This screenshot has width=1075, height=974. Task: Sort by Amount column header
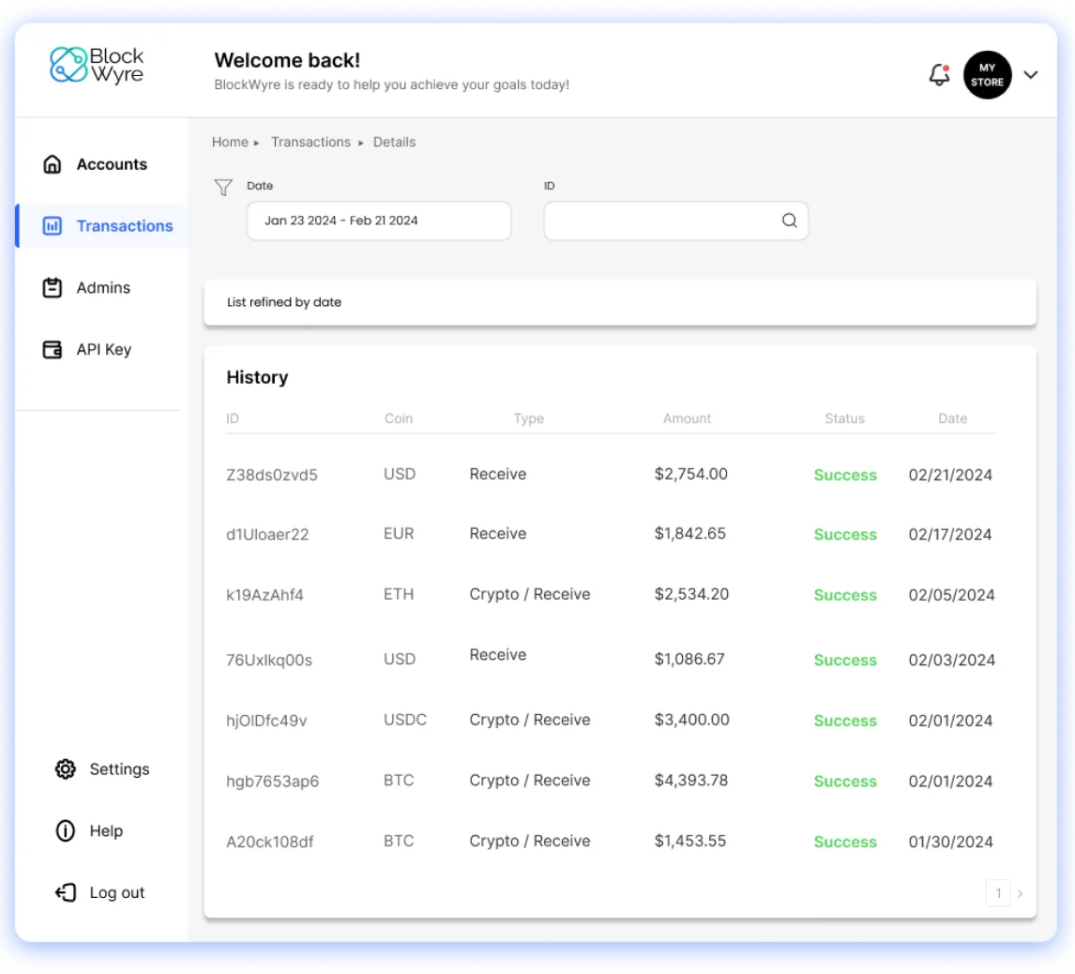coord(687,419)
